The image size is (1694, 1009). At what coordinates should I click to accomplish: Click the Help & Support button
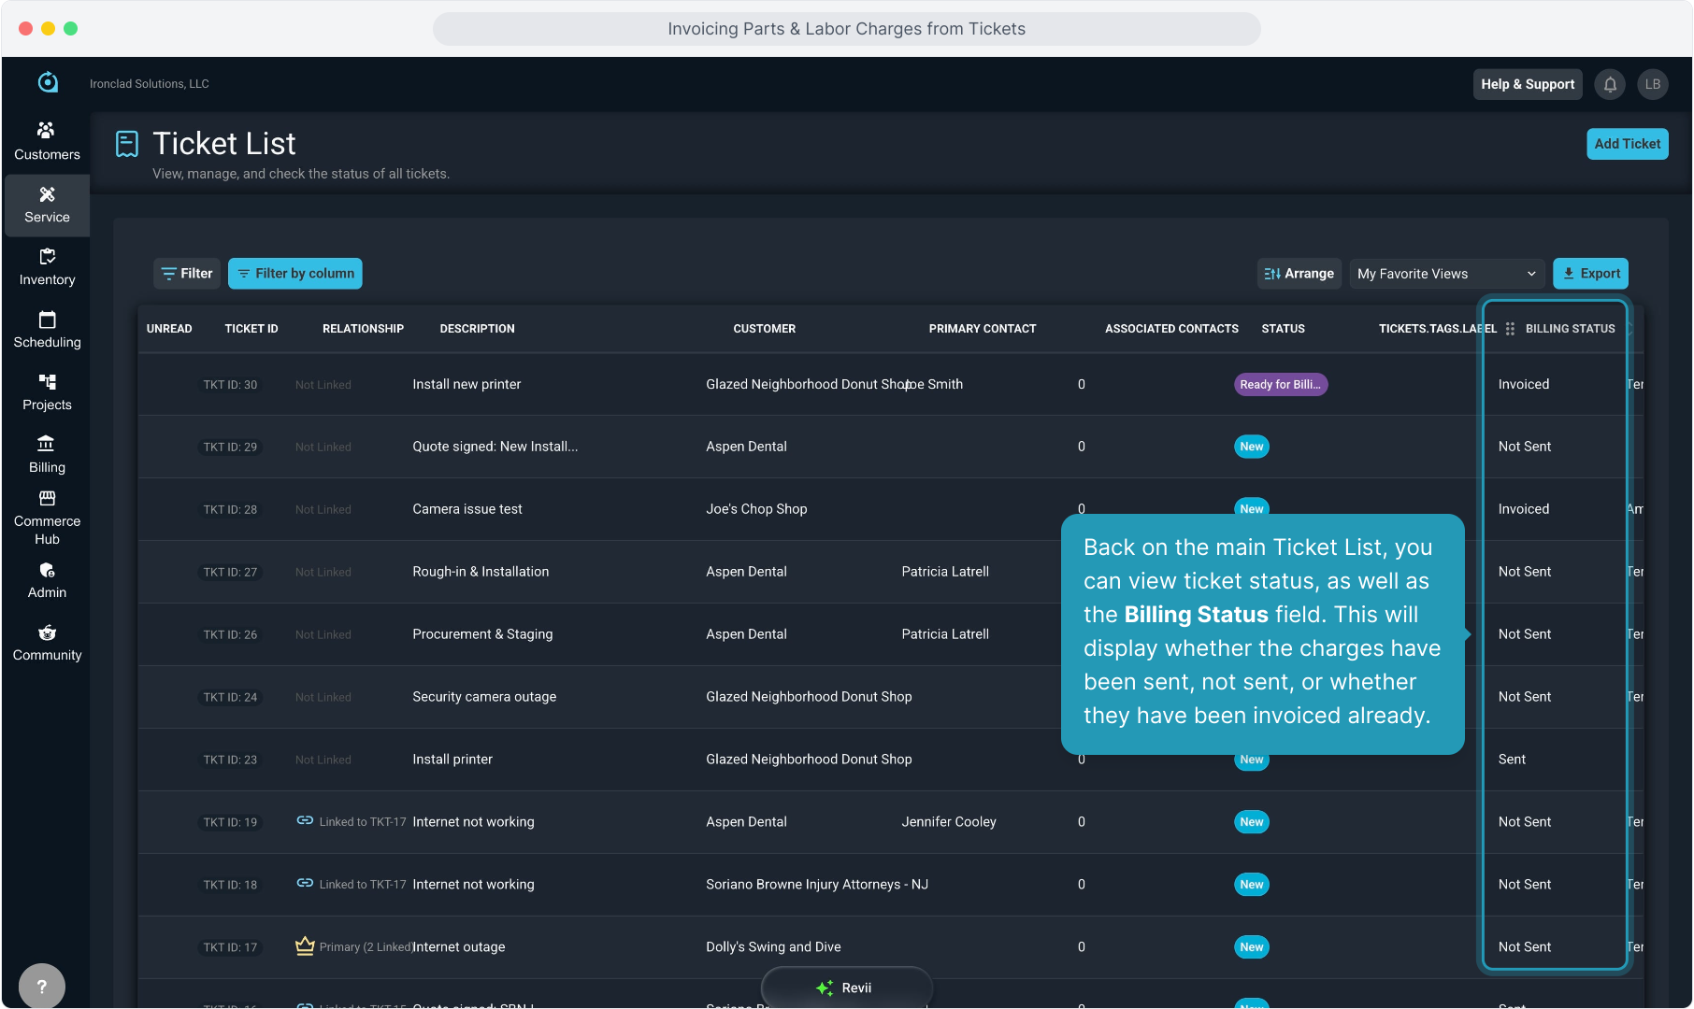click(x=1527, y=84)
